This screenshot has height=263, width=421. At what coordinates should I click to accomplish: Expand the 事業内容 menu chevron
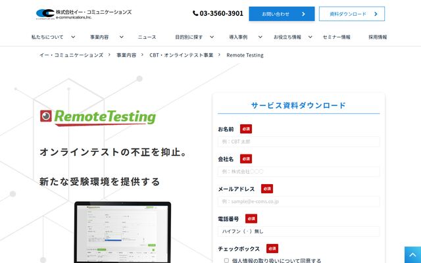121,37
